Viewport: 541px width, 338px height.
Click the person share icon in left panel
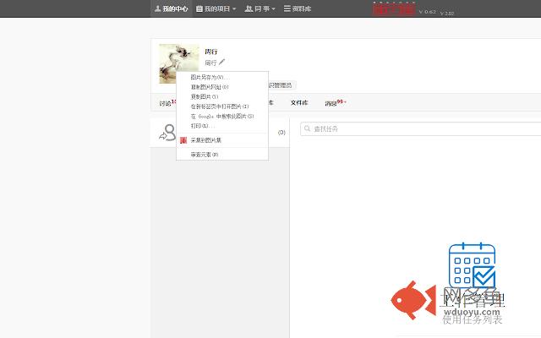(x=167, y=133)
